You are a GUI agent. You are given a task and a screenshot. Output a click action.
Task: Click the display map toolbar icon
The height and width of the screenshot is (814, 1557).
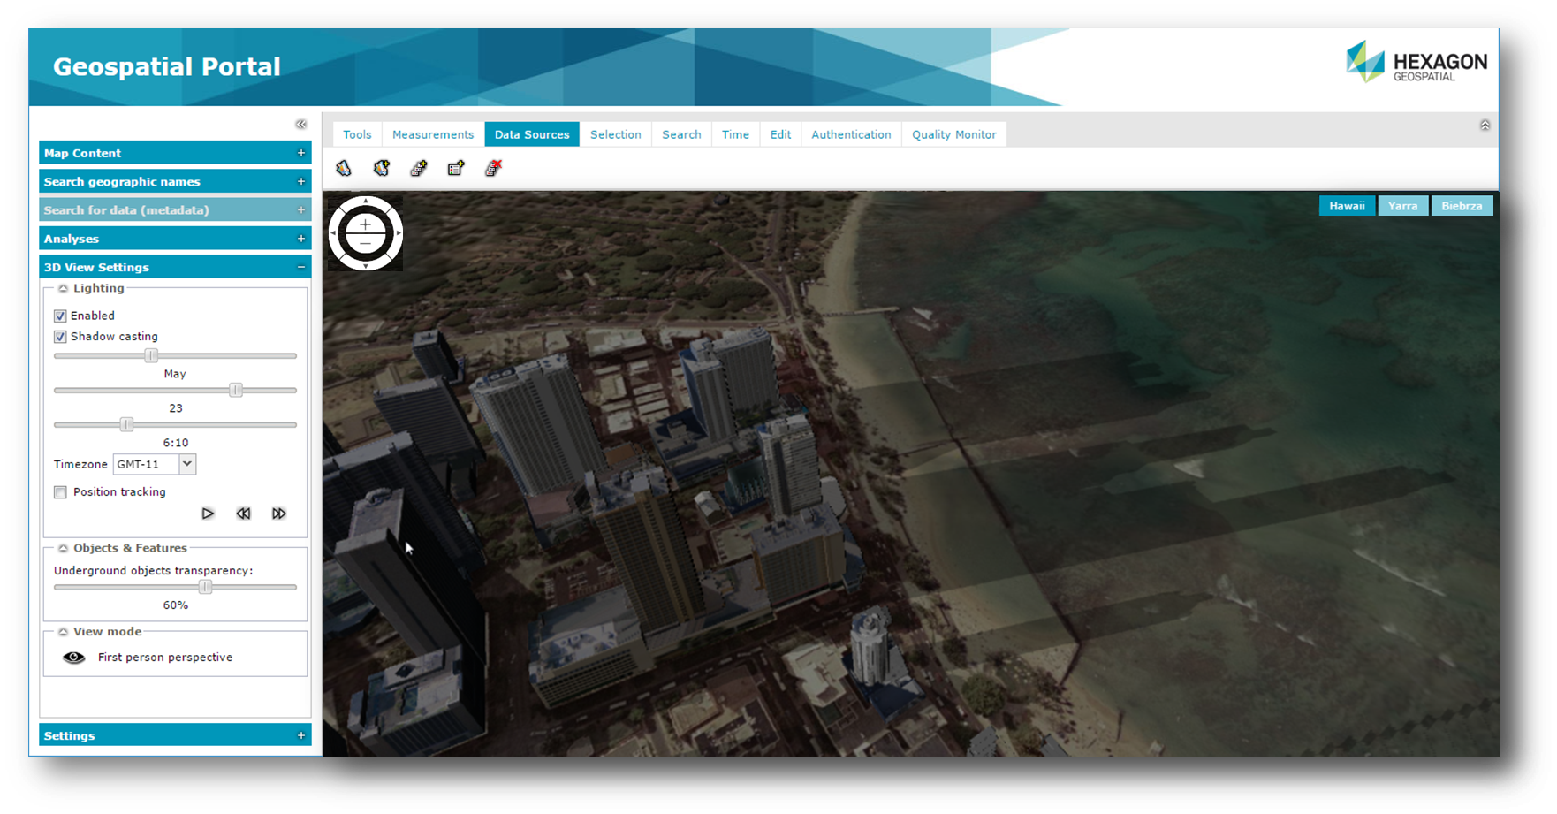[x=344, y=167]
